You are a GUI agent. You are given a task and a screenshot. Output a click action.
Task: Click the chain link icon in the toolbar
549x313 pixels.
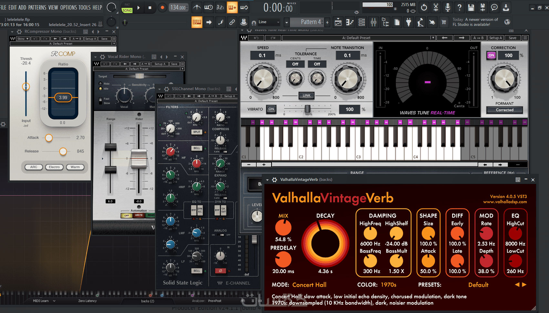click(232, 22)
